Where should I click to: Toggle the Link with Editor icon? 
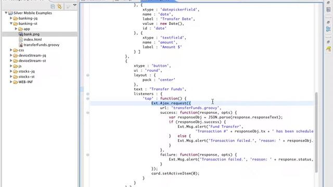(59, 7)
